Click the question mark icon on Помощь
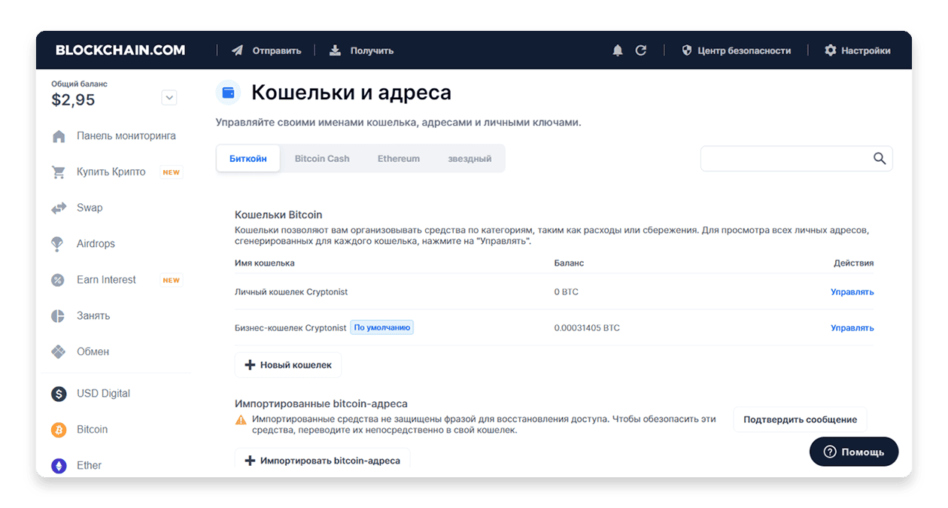Screen dimensions: 948x508 (x=830, y=452)
